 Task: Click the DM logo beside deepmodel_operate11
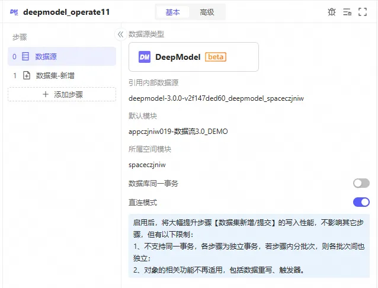[x=14, y=12]
